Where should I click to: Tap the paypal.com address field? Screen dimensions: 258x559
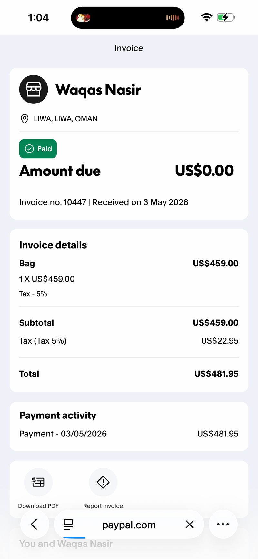[x=129, y=524]
